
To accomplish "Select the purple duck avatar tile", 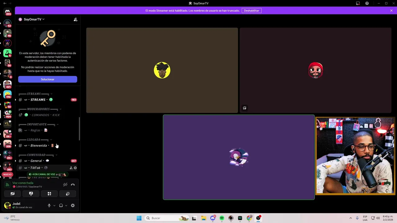I will (x=239, y=157).
